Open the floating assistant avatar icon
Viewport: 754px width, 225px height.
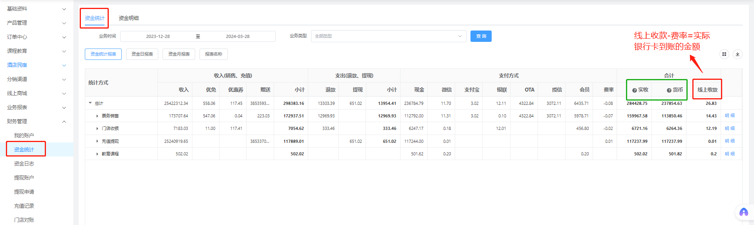tap(743, 212)
